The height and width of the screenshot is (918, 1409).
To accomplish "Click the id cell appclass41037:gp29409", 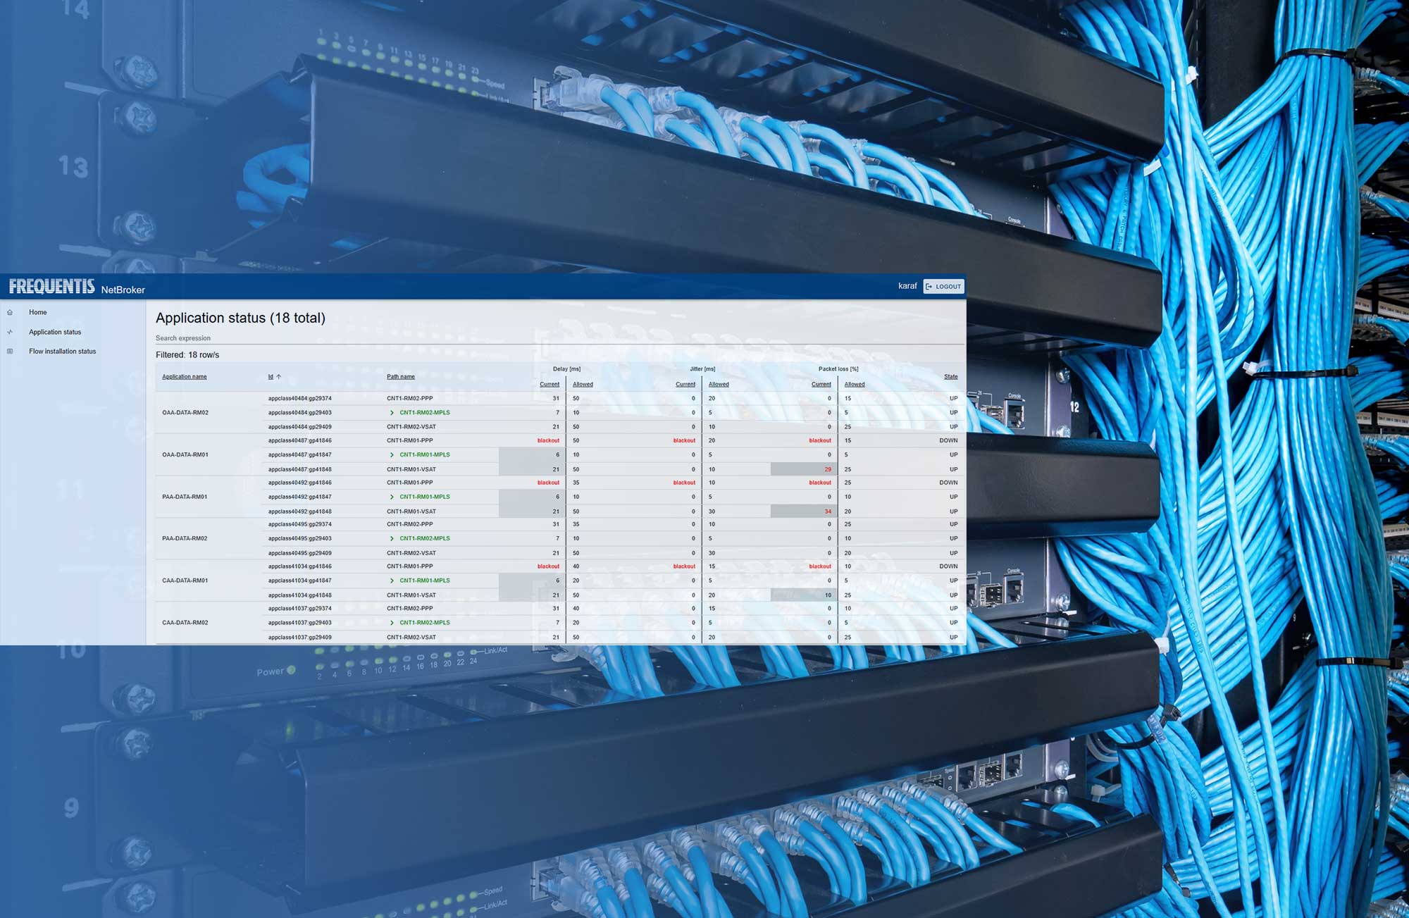I will [x=299, y=638].
